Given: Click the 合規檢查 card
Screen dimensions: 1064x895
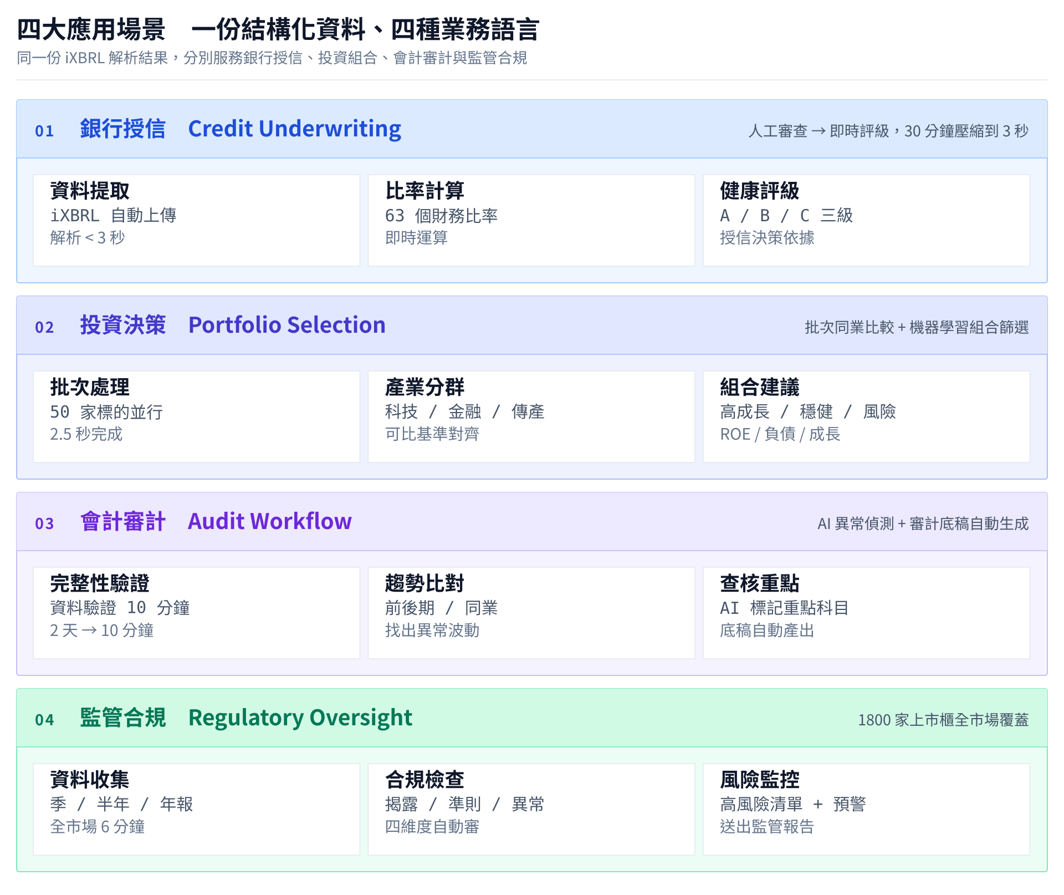Looking at the screenshot, I should click(x=531, y=809).
